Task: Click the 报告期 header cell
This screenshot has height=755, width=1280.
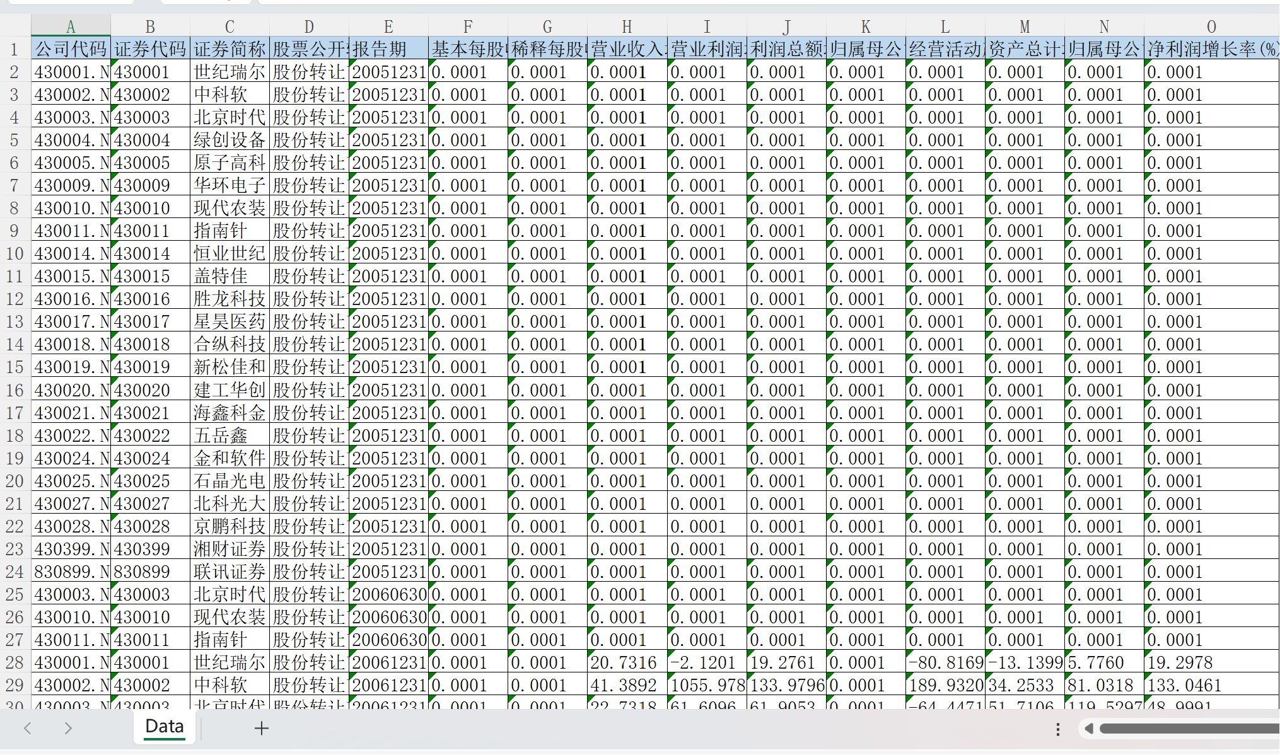Action: (x=388, y=49)
